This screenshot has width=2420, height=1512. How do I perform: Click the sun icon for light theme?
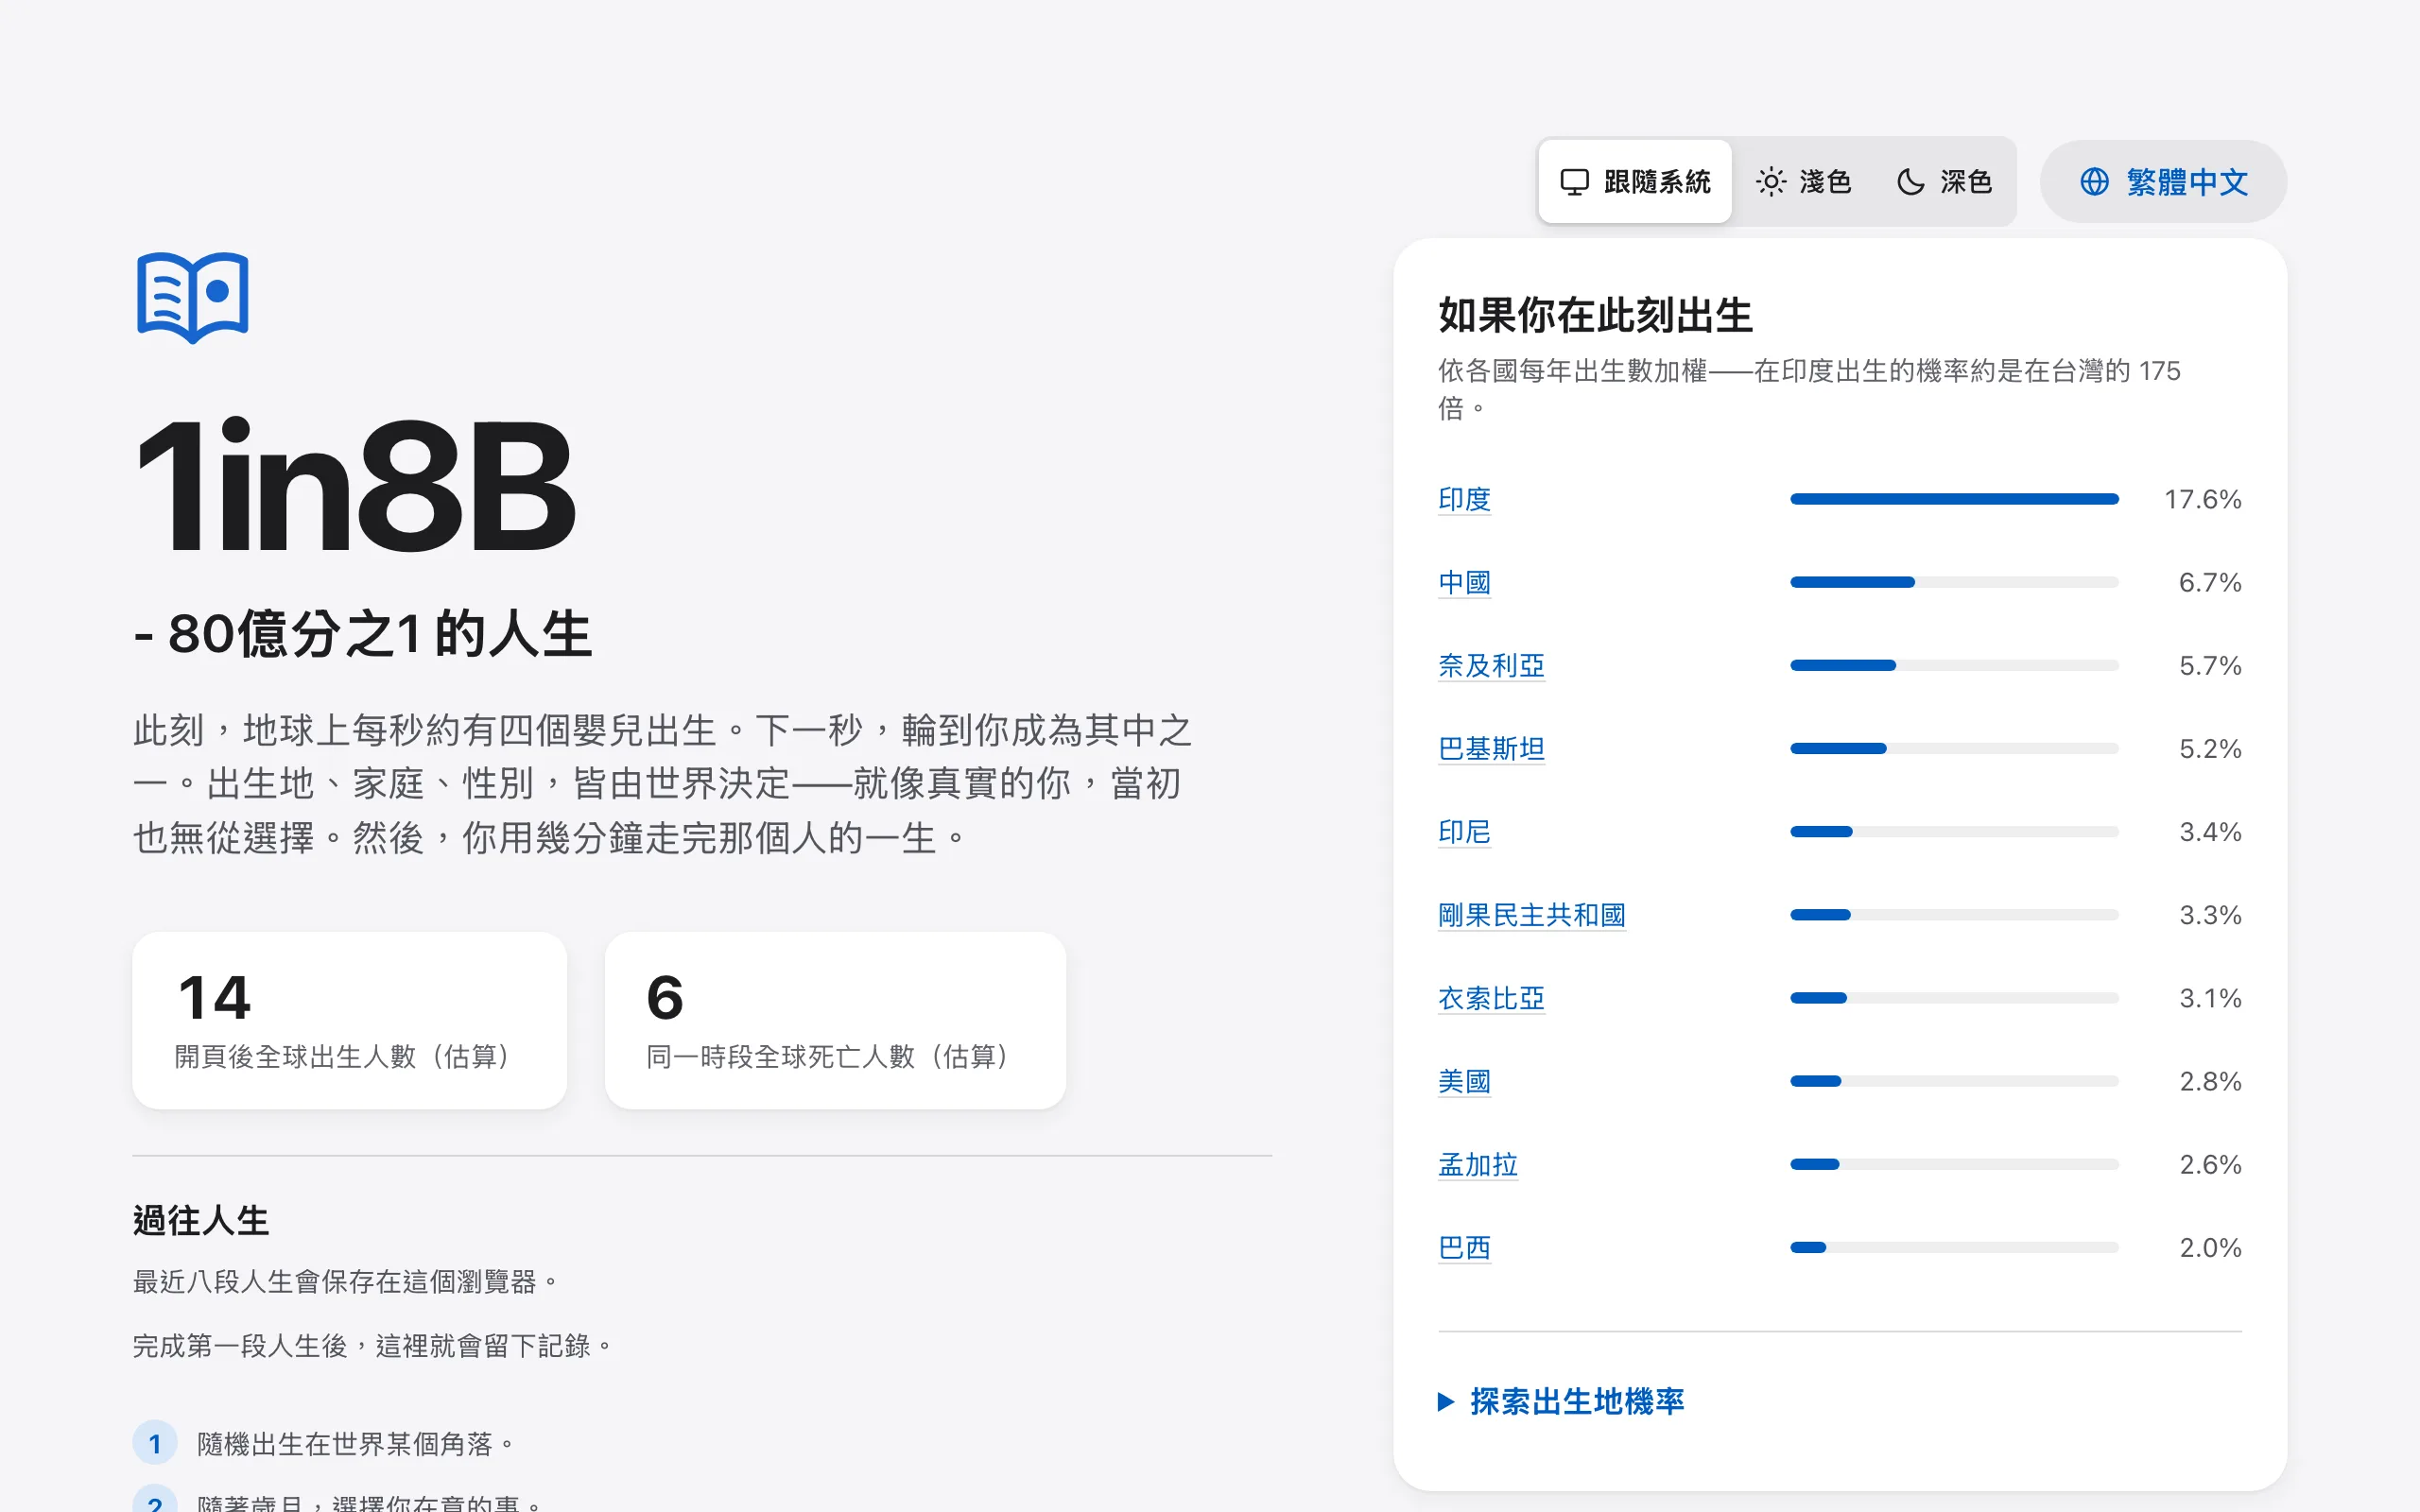[1770, 182]
